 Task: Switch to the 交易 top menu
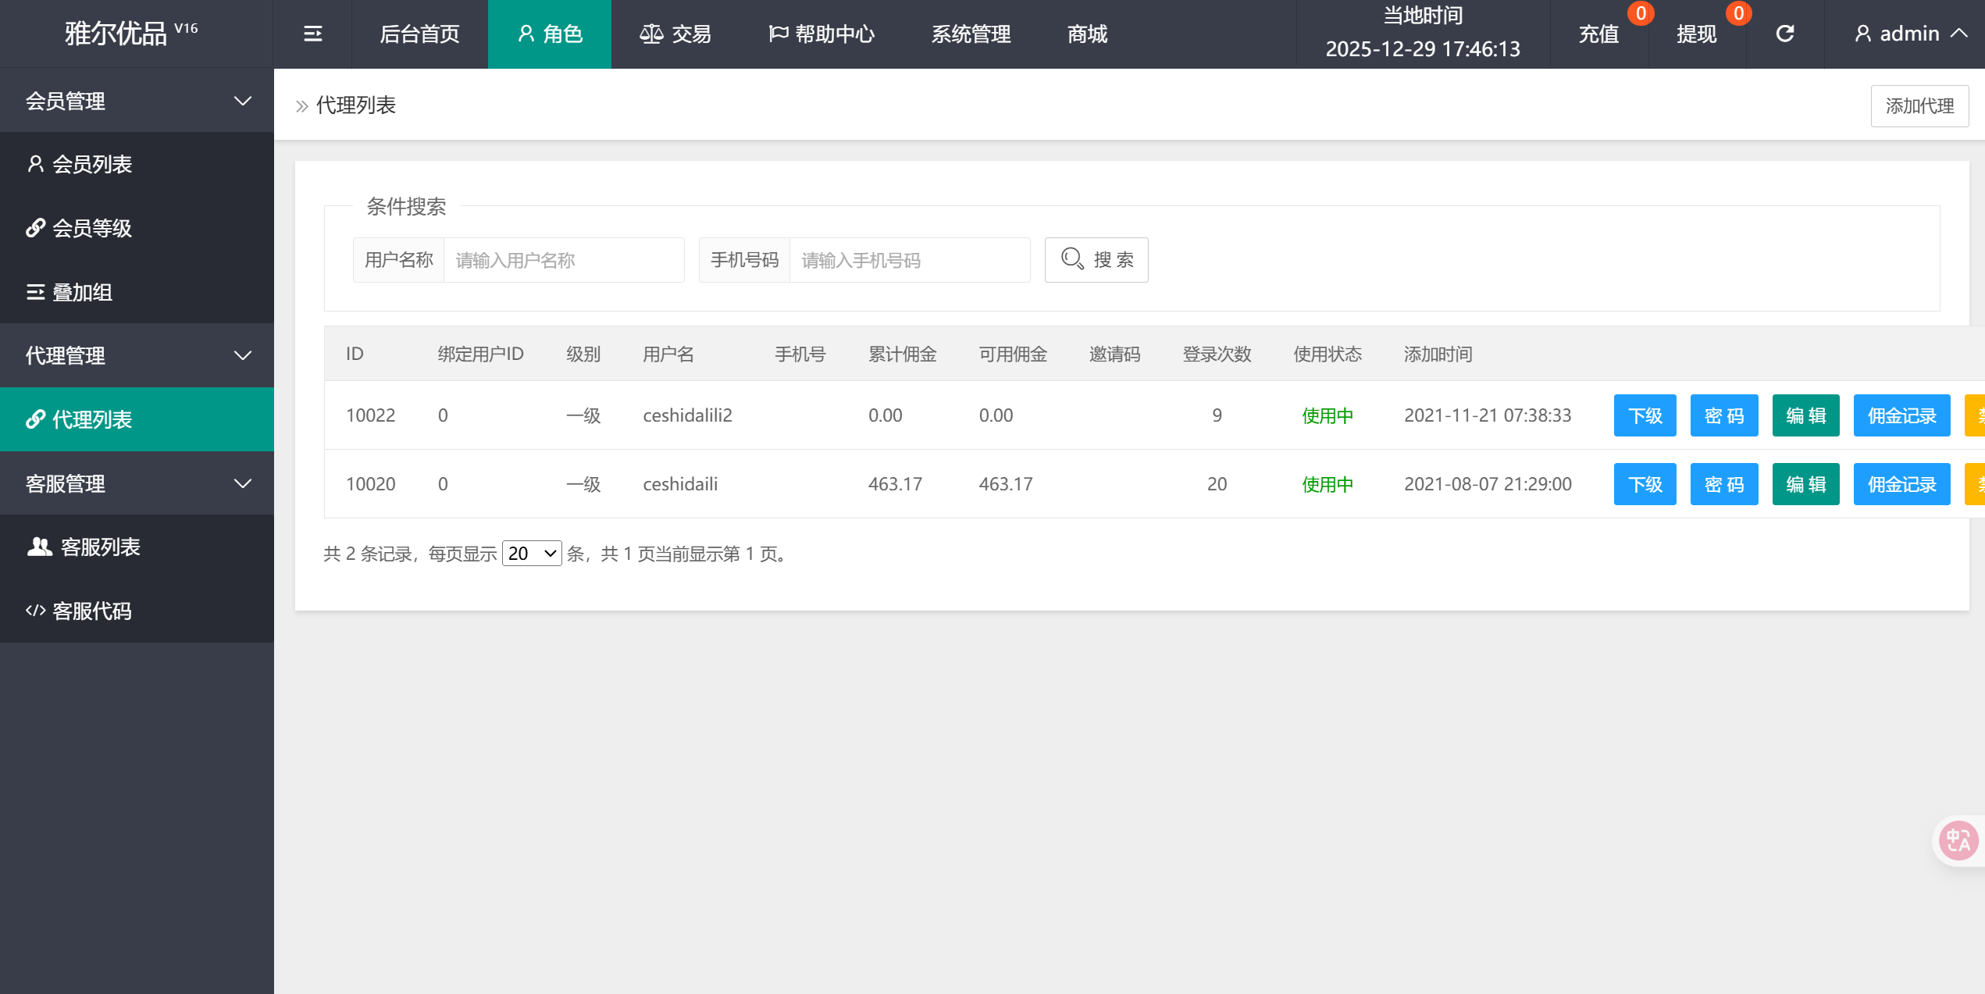pyautogui.click(x=675, y=34)
